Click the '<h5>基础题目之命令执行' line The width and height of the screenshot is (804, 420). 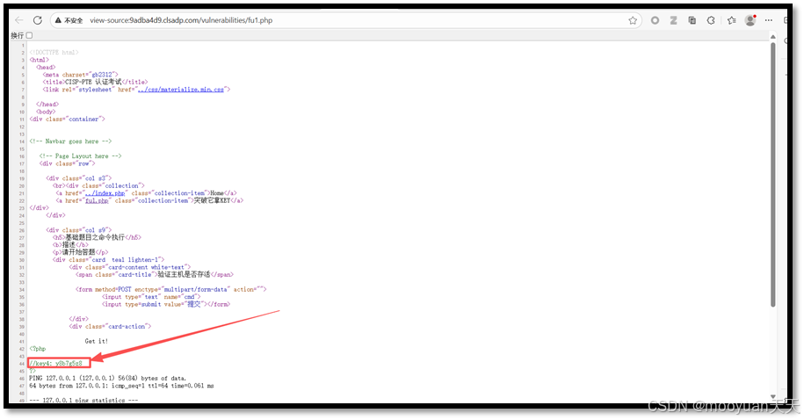(97, 237)
